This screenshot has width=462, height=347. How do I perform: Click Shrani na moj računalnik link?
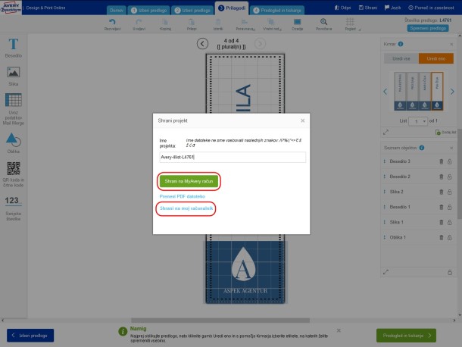click(186, 208)
